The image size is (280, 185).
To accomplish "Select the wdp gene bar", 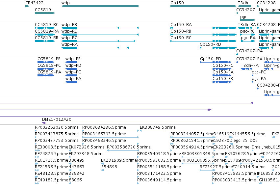I will point(100,6).
